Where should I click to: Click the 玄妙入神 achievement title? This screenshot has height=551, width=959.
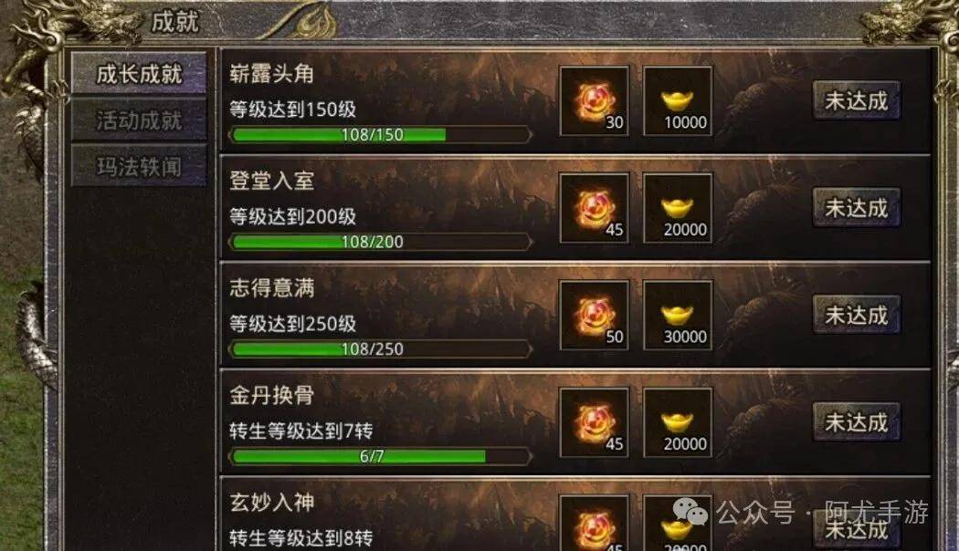click(271, 502)
